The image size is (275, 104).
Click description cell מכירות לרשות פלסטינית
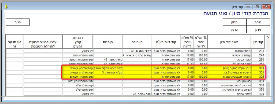pyautogui.click(x=229, y=85)
